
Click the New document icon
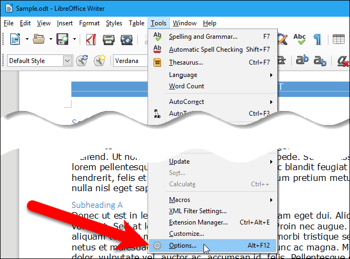[x=15, y=39]
